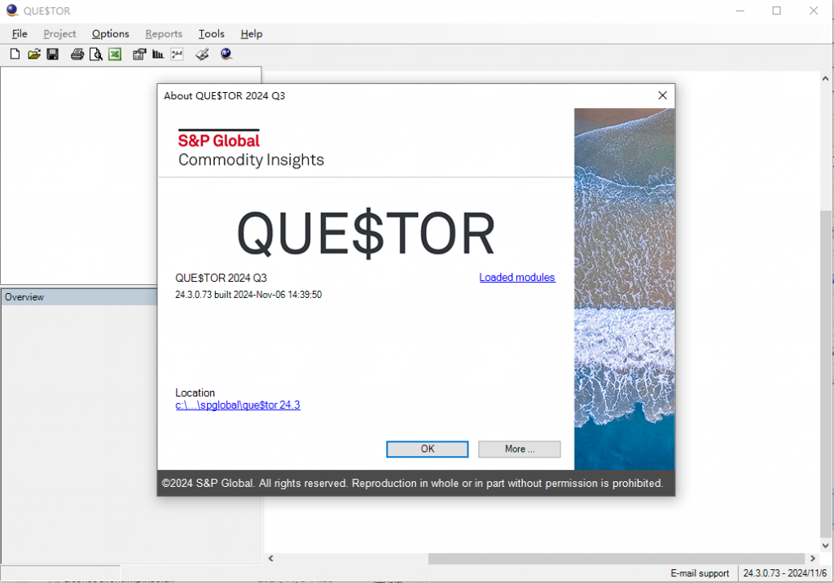Screen dimensions: 834x583
Task: Open the Loaded modules link
Action: (x=516, y=278)
